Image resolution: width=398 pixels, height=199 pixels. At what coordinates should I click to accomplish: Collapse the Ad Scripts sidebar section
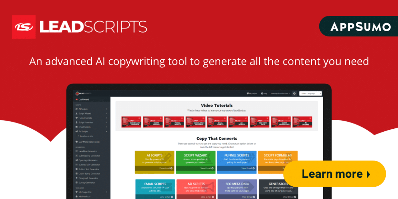pyautogui.click(x=106, y=131)
